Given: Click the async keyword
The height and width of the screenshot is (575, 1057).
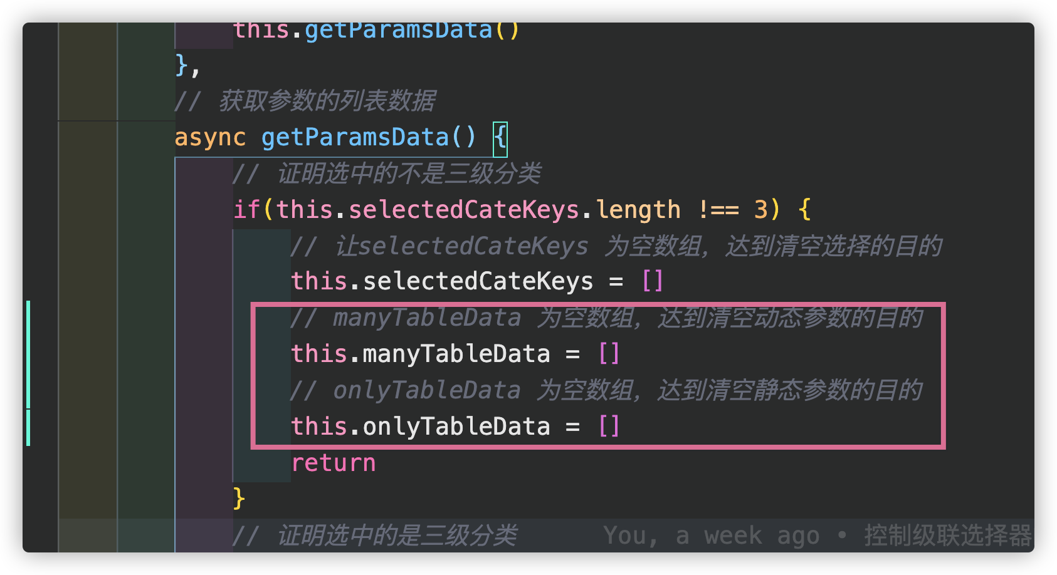Looking at the screenshot, I should 210,137.
